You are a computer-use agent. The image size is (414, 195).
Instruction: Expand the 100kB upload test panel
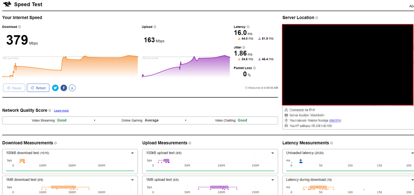pyautogui.click(x=273, y=153)
